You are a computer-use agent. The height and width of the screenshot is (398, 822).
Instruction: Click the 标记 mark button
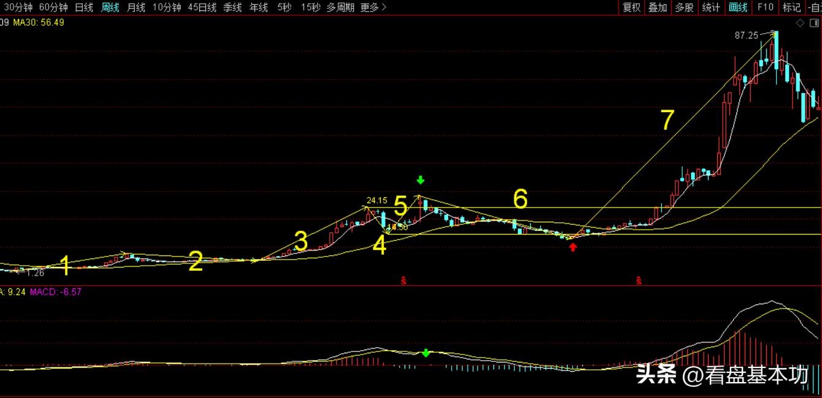pyautogui.click(x=791, y=7)
